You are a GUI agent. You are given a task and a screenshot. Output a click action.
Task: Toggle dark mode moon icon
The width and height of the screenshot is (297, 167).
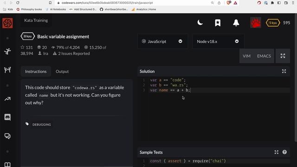(x=200, y=23)
